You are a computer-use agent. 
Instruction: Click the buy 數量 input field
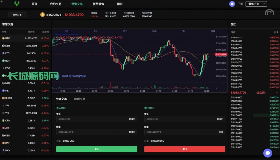pyautogui.click(x=93, y=132)
